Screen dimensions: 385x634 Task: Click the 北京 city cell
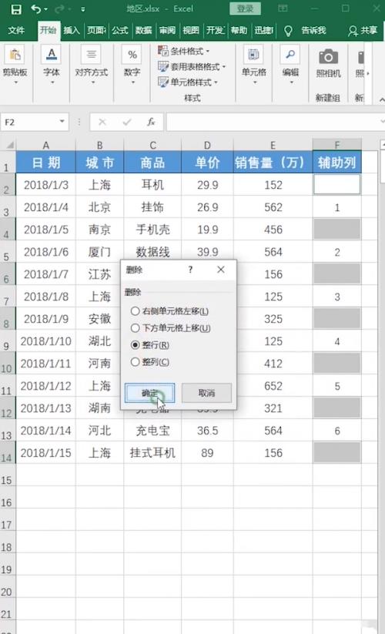(99, 207)
